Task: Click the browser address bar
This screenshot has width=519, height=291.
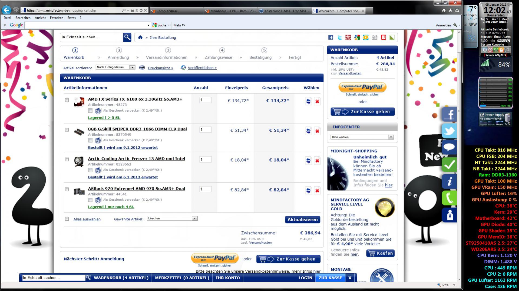Action: (x=73, y=11)
